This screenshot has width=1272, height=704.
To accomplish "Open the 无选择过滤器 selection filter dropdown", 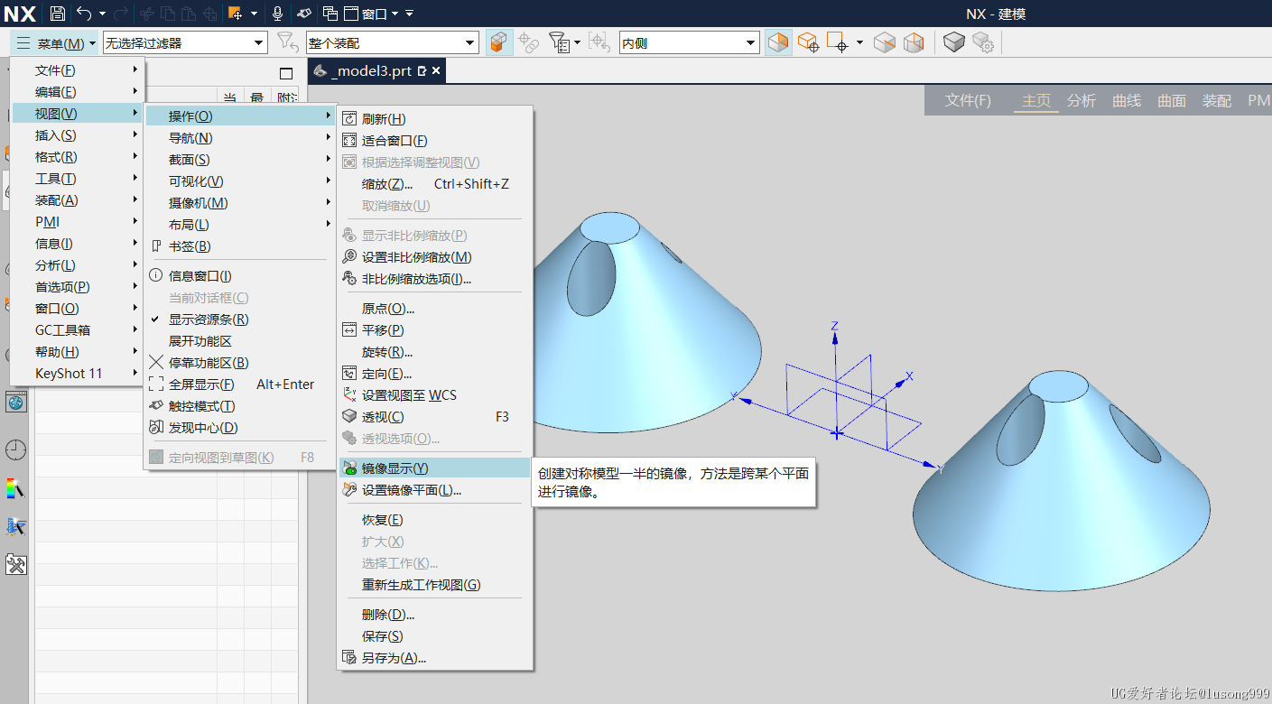I will coord(185,42).
